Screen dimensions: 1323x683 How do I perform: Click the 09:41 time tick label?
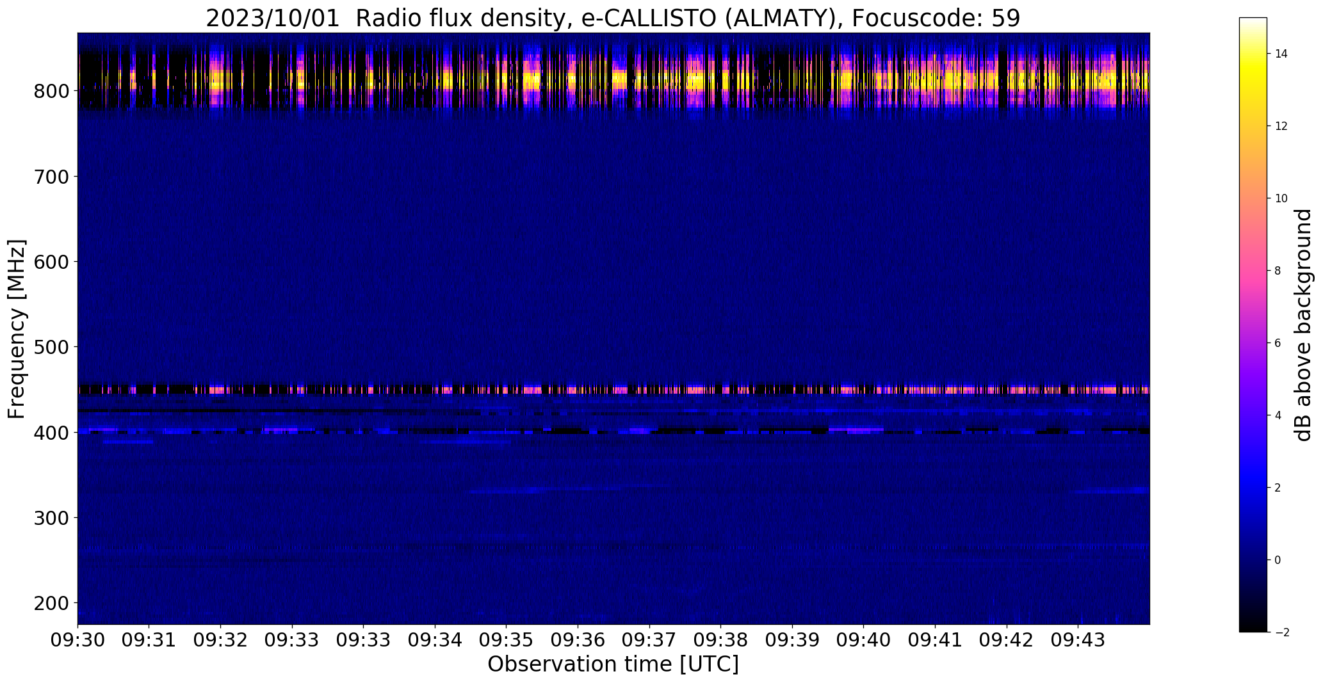pos(936,640)
